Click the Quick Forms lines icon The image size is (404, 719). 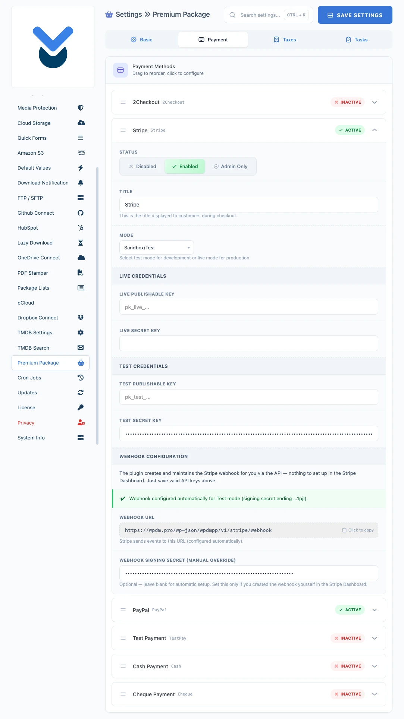(81, 138)
